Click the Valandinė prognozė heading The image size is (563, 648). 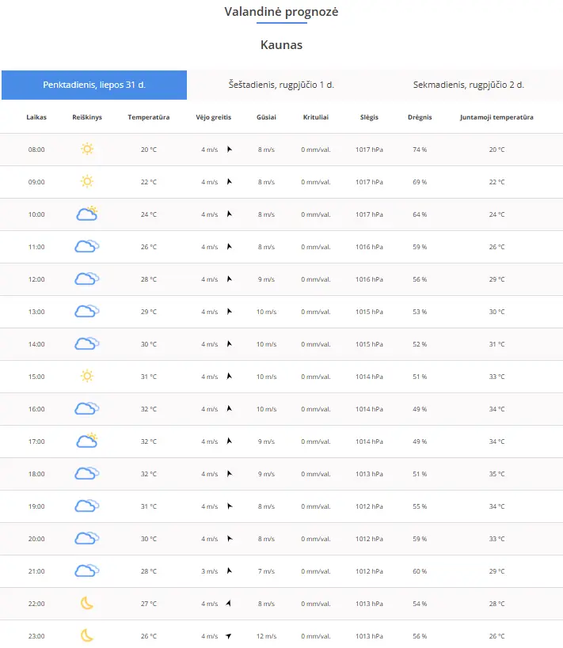tap(281, 12)
